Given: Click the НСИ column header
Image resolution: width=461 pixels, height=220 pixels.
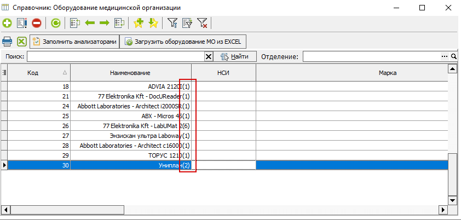Looking at the screenshot, I should [224, 73].
